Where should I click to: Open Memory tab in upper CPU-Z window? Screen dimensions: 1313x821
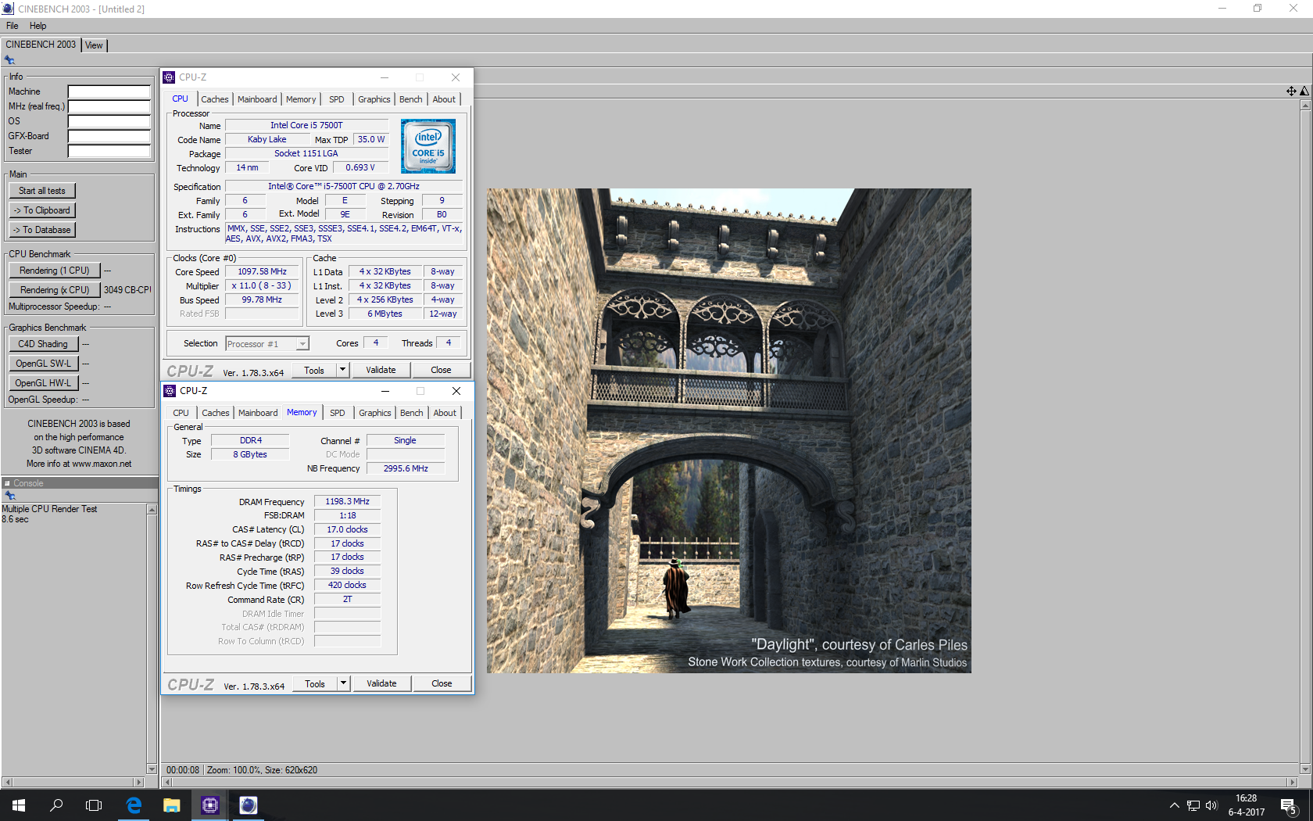(x=301, y=99)
